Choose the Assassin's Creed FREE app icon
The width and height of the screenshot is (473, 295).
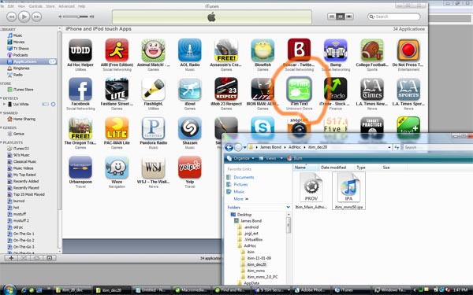click(226, 50)
